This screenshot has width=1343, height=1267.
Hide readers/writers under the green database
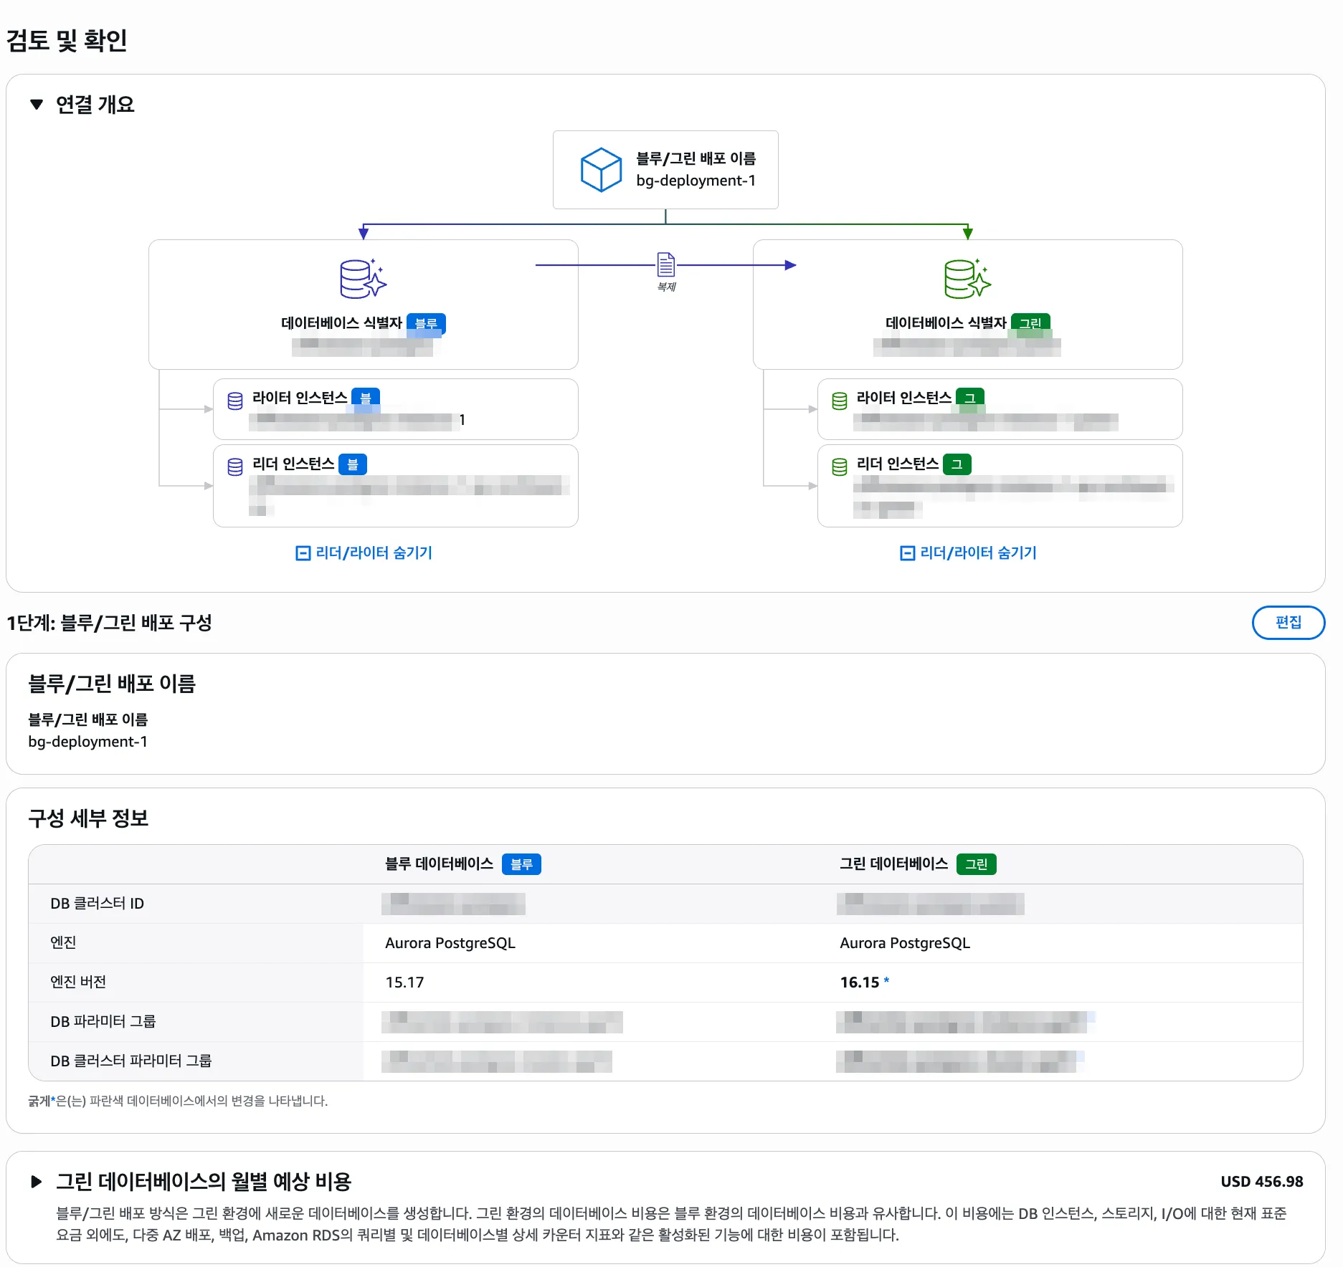[969, 553]
